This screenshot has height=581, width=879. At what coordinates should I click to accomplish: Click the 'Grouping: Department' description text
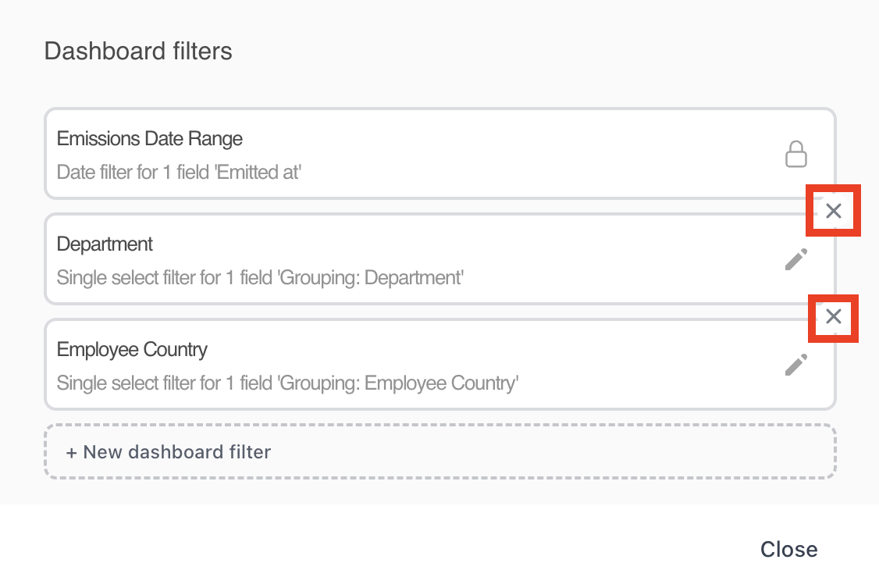[261, 277]
